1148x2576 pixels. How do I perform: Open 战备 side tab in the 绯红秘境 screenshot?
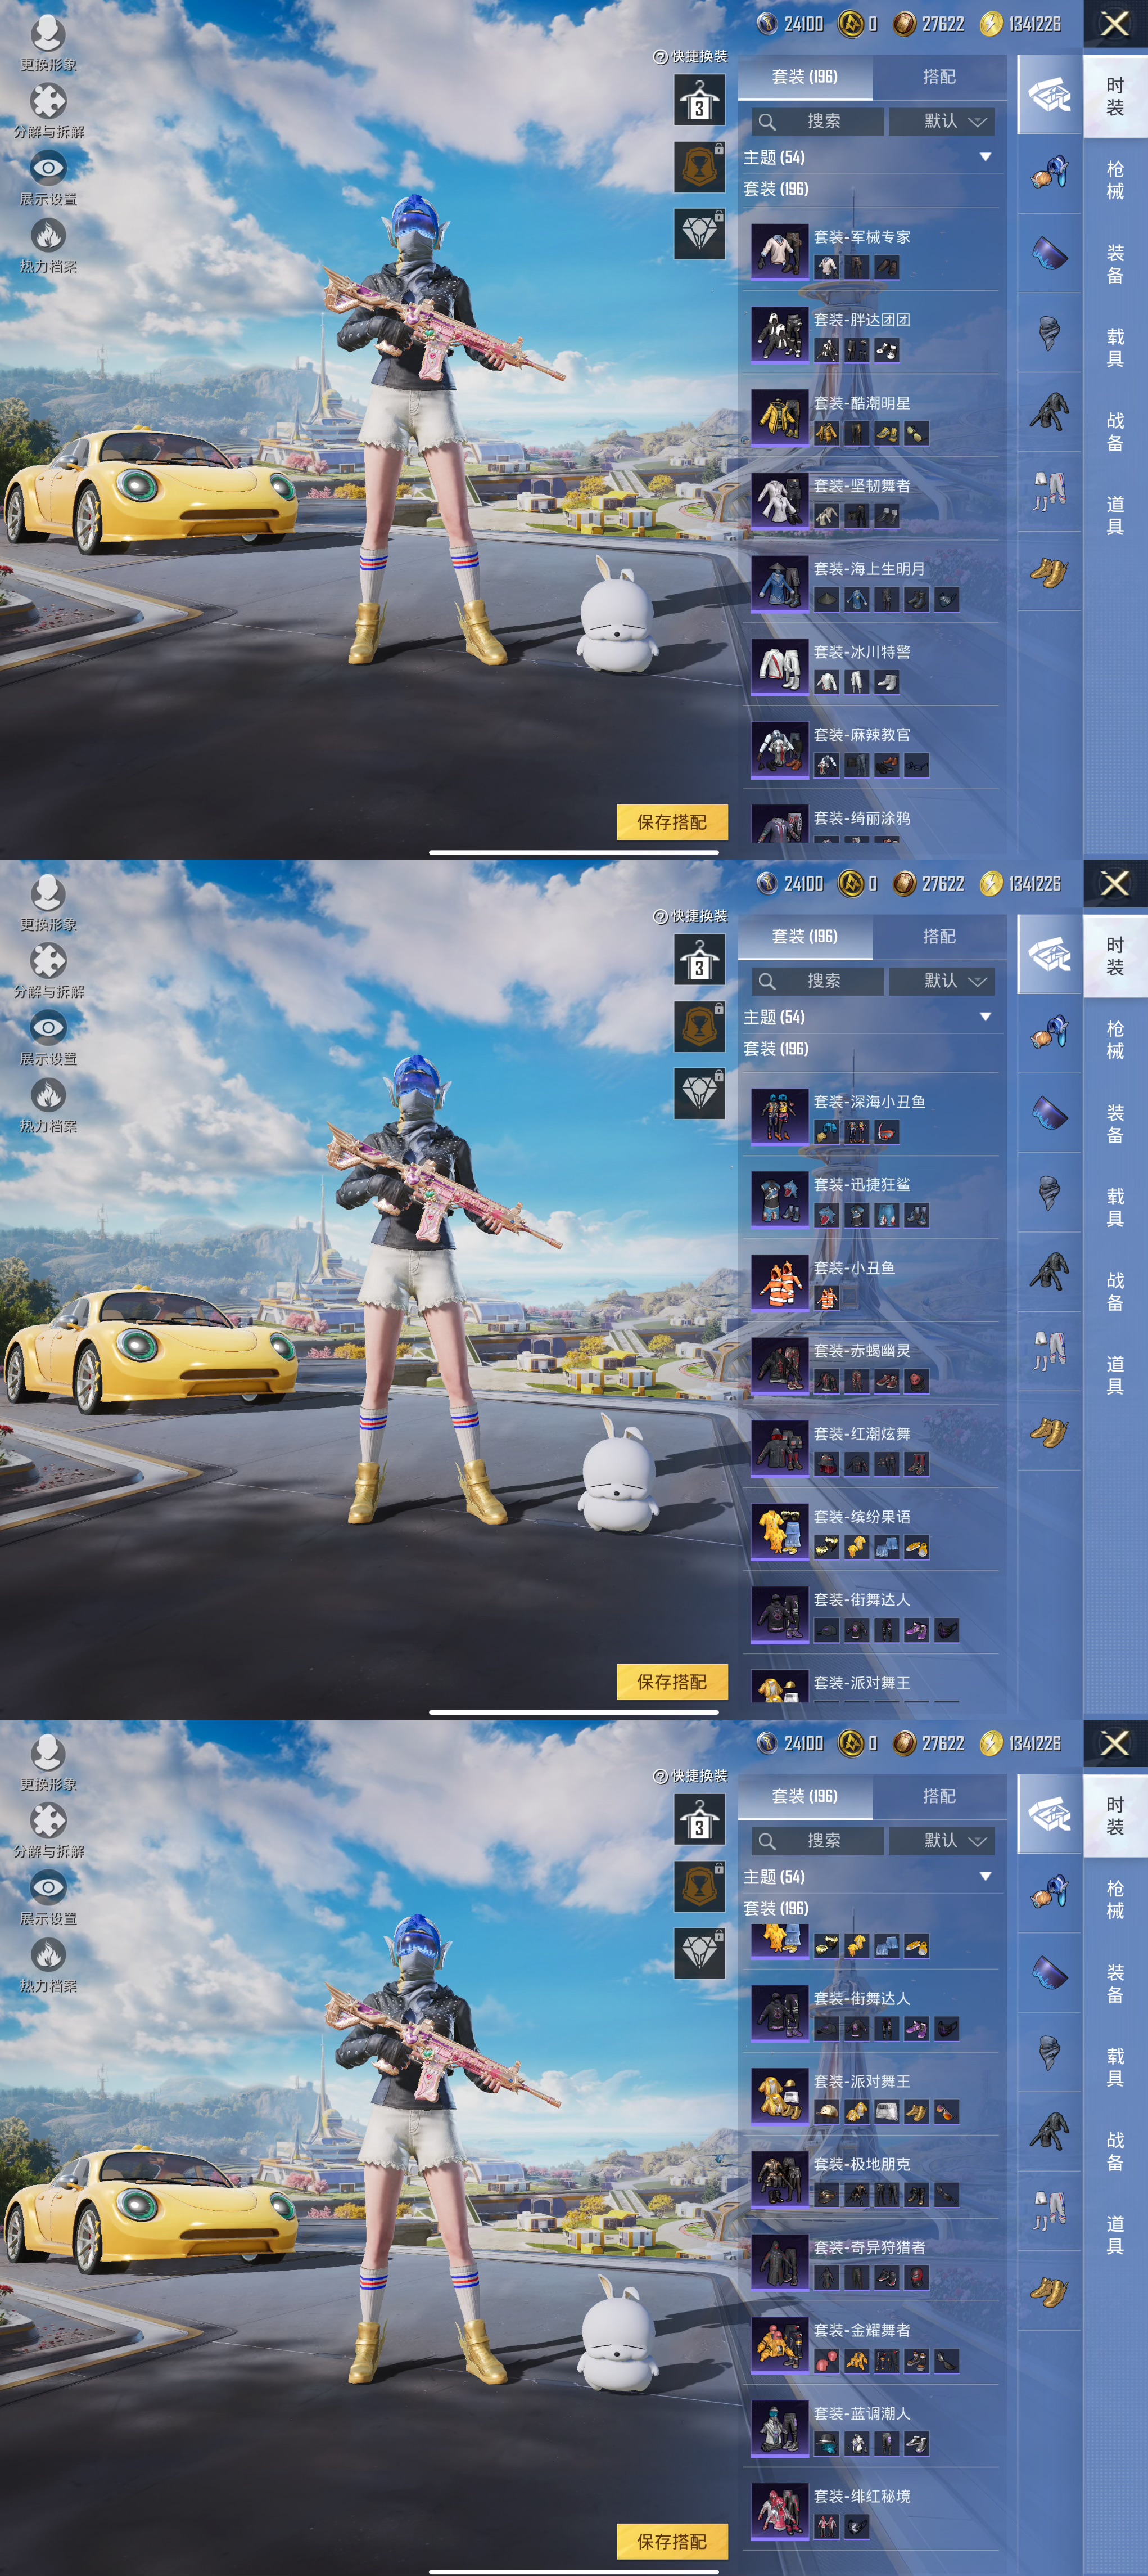click(x=1115, y=2151)
